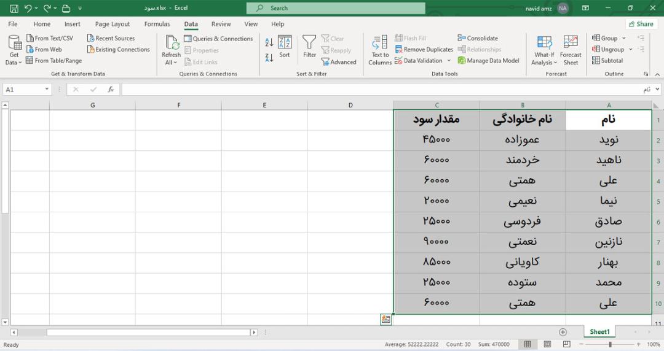
Task: Click Subtotal in Outline group
Action: tap(607, 61)
